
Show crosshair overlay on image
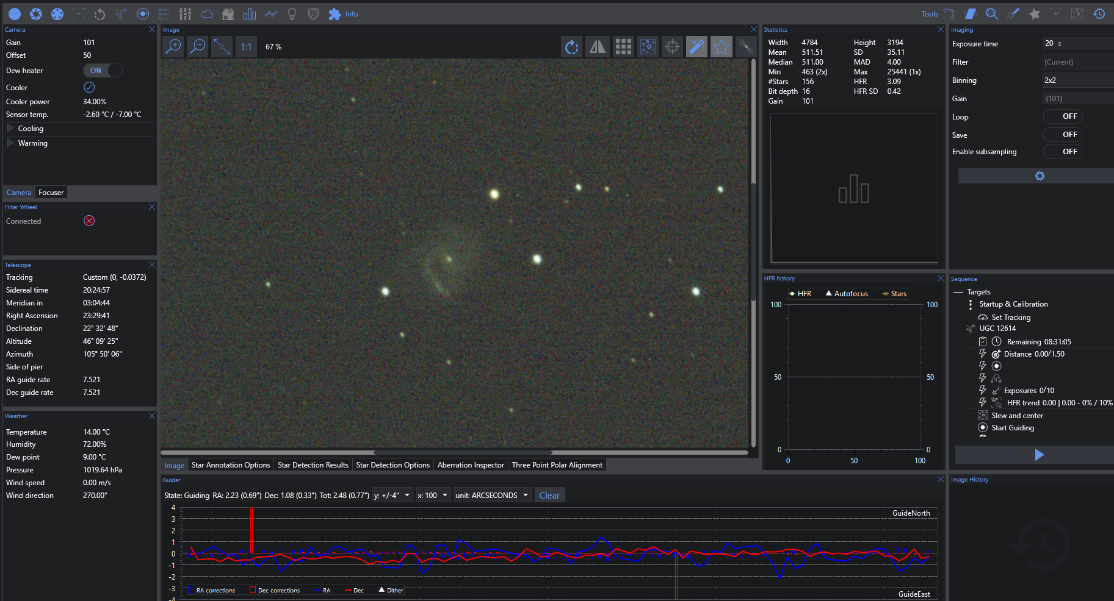point(672,47)
